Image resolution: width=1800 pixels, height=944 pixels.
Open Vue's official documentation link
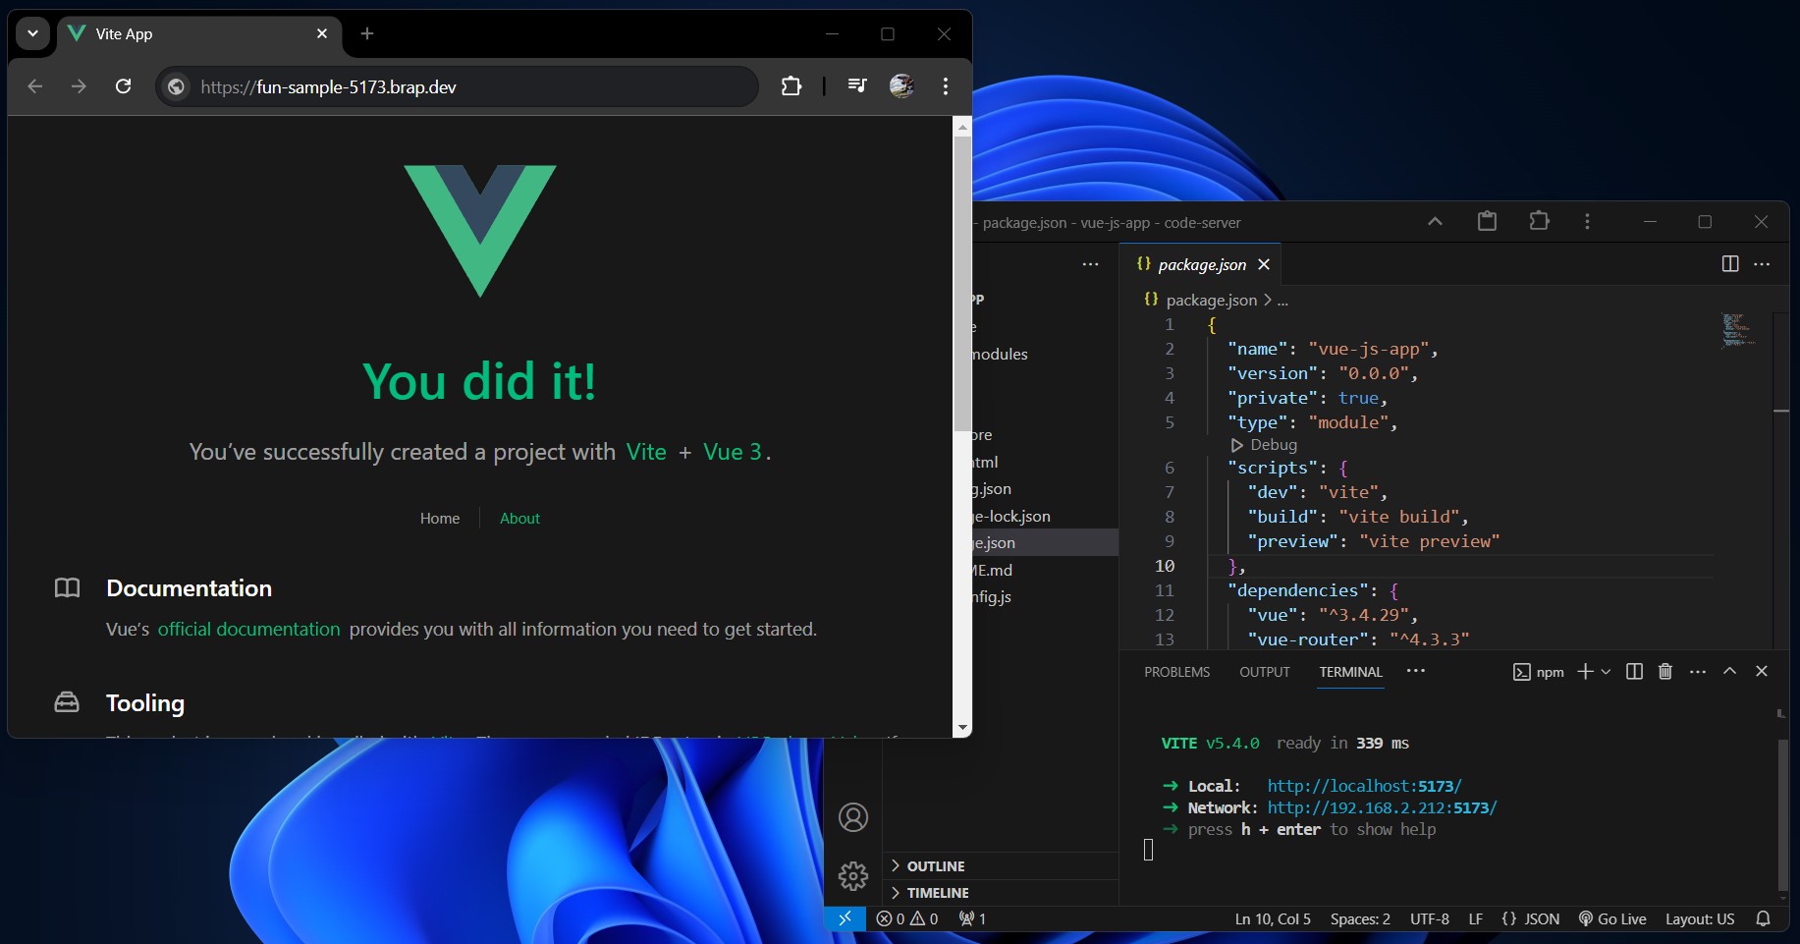click(248, 629)
